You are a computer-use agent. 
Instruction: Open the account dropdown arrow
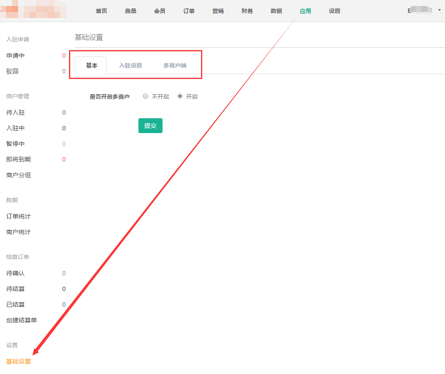point(439,10)
